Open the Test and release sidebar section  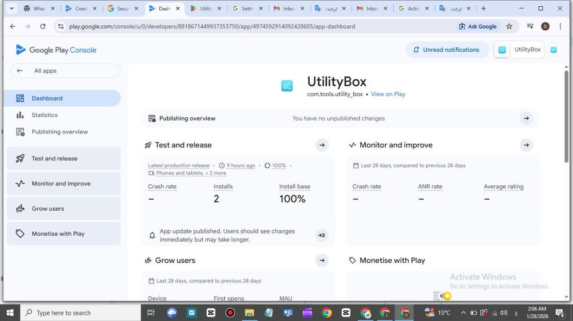coord(55,158)
